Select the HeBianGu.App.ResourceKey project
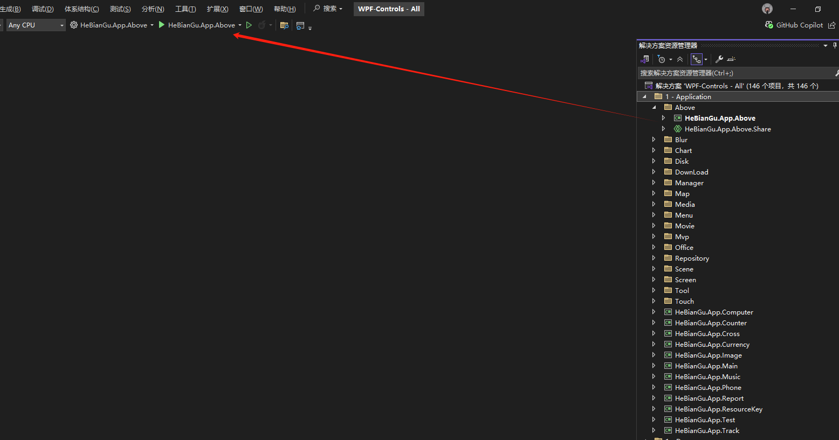The image size is (839, 440). point(719,409)
